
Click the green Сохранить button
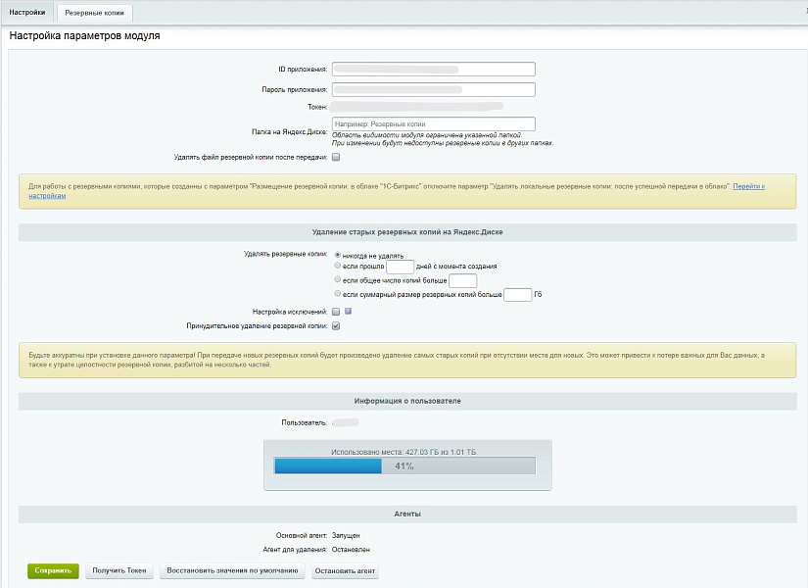(53, 570)
